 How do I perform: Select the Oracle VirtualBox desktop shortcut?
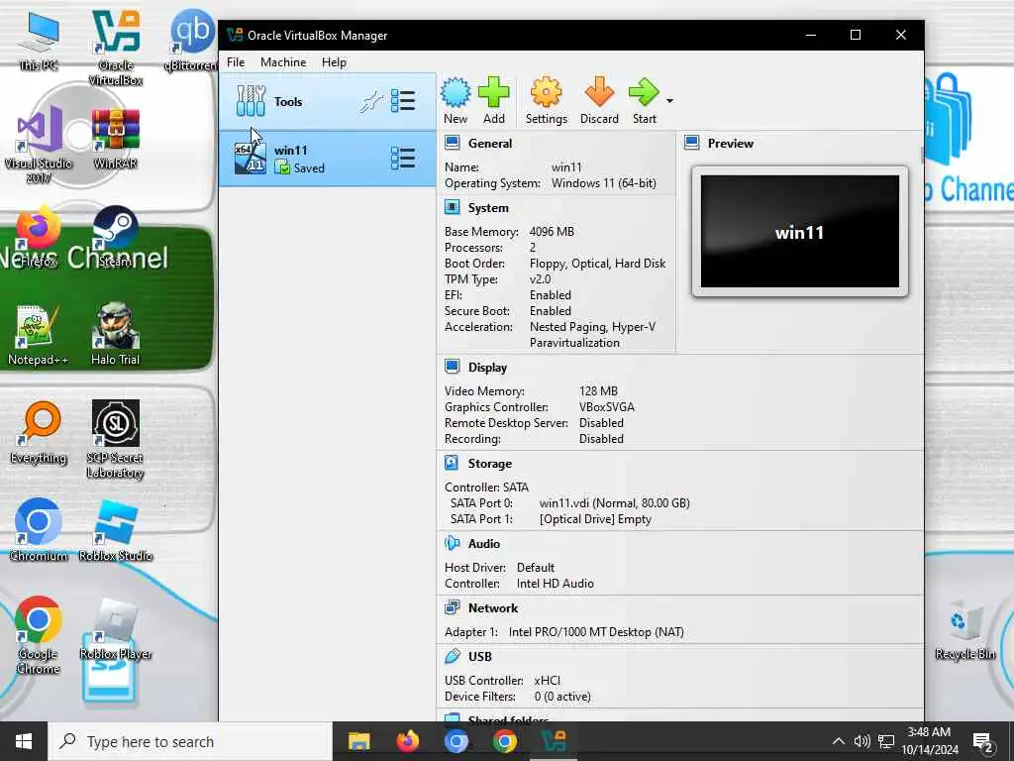click(116, 48)
